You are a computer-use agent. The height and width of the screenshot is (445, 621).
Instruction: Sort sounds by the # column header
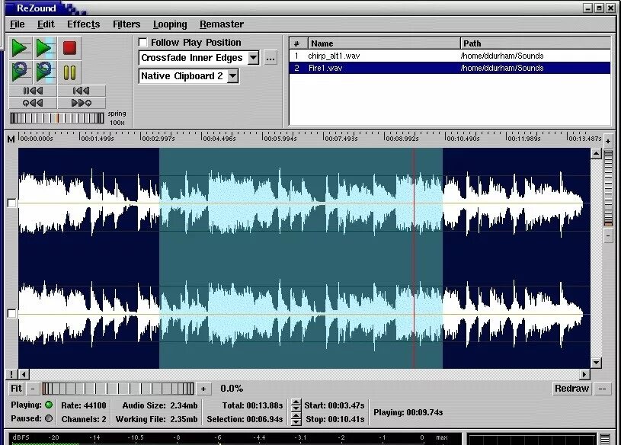[298, 43]
